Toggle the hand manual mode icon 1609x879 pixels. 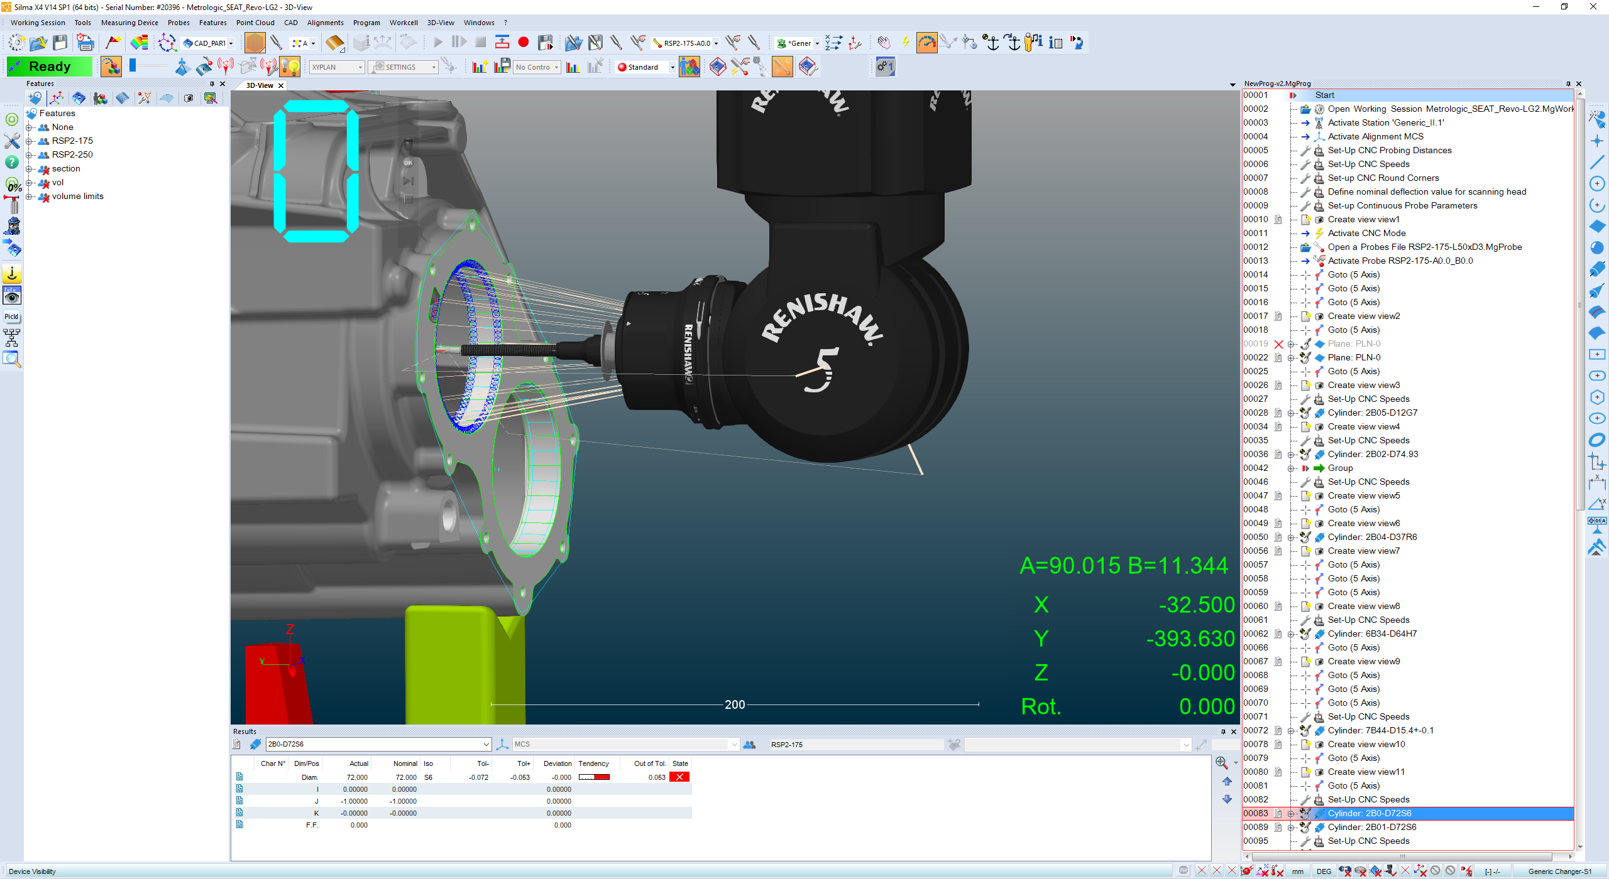click(x=884, y=43)
